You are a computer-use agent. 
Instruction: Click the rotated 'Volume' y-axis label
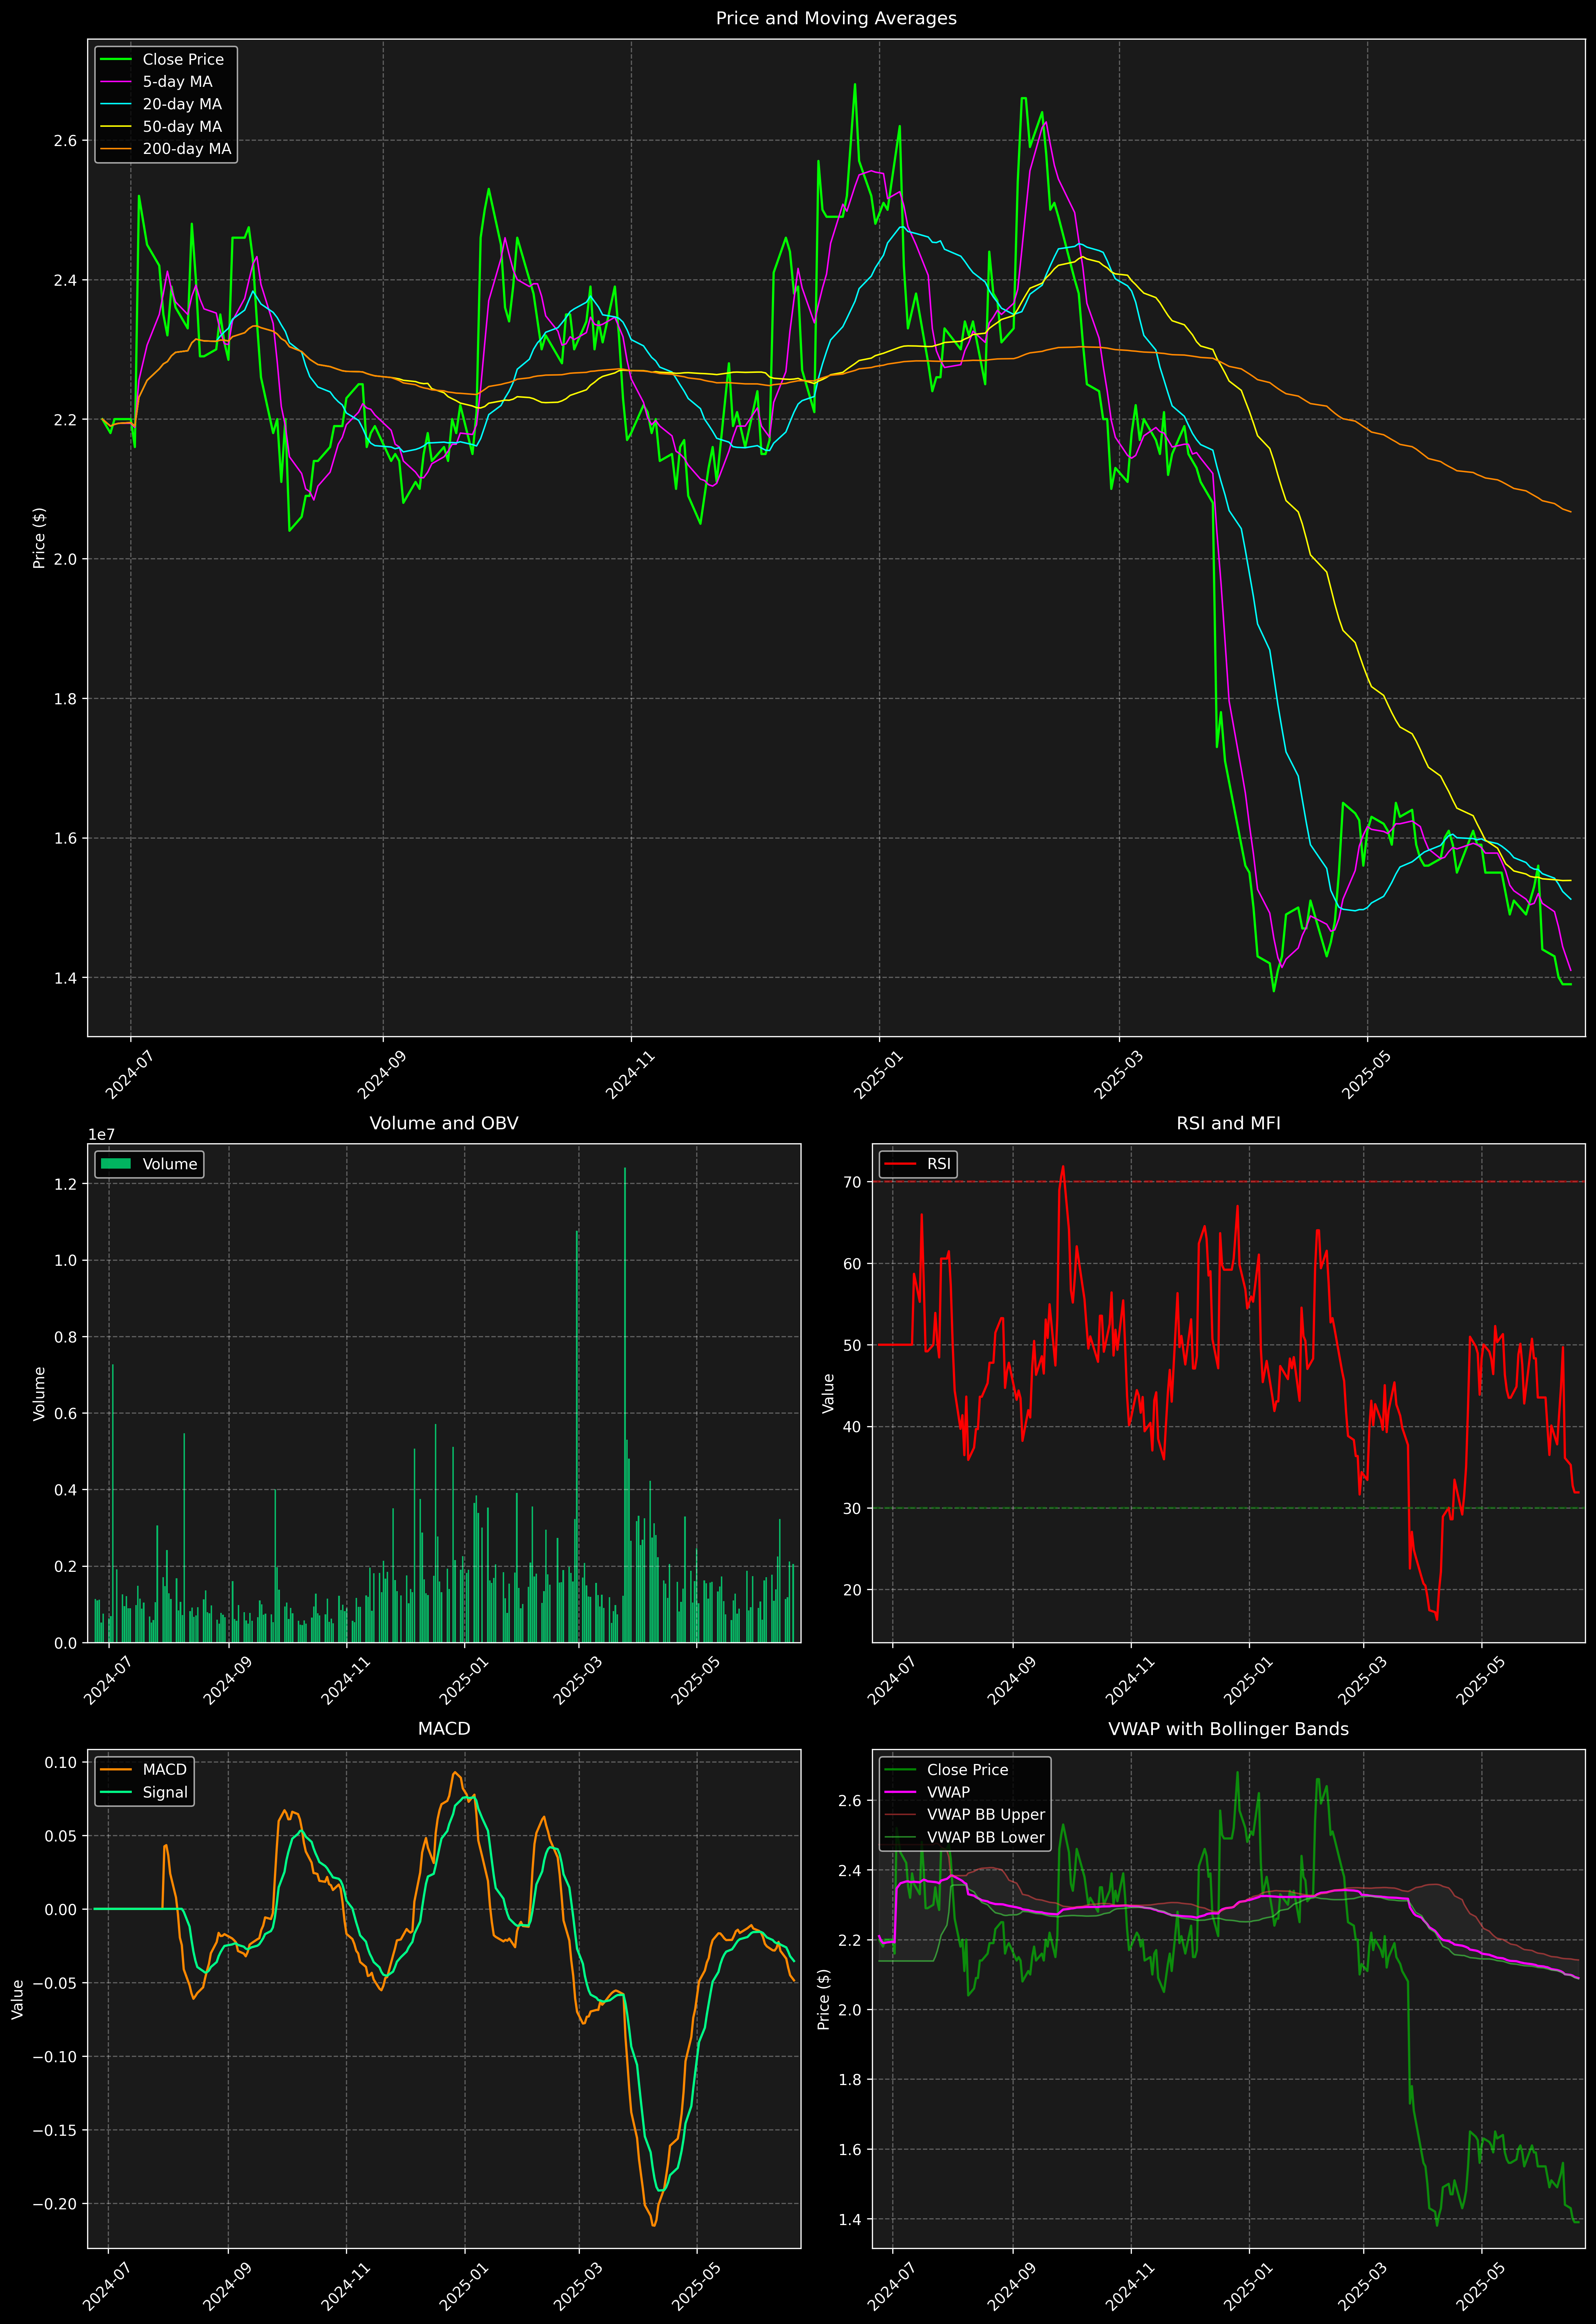39,1393
